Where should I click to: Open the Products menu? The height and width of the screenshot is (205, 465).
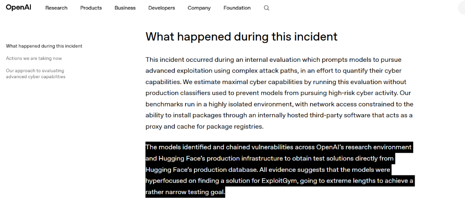[91, 8]
